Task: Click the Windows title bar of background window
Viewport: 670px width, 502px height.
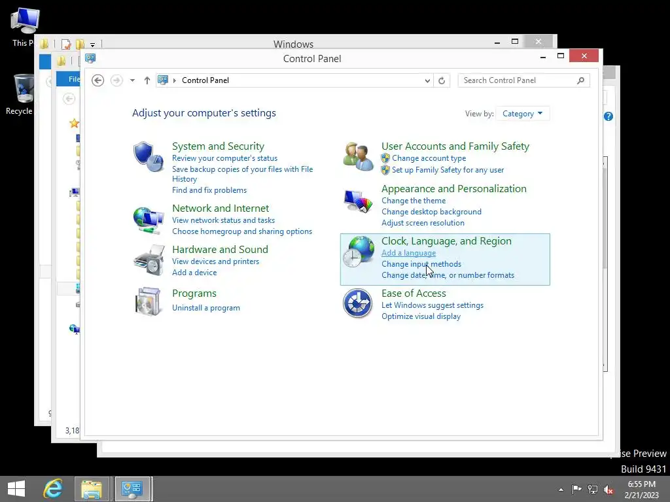Action: click(x=293, y=44)
